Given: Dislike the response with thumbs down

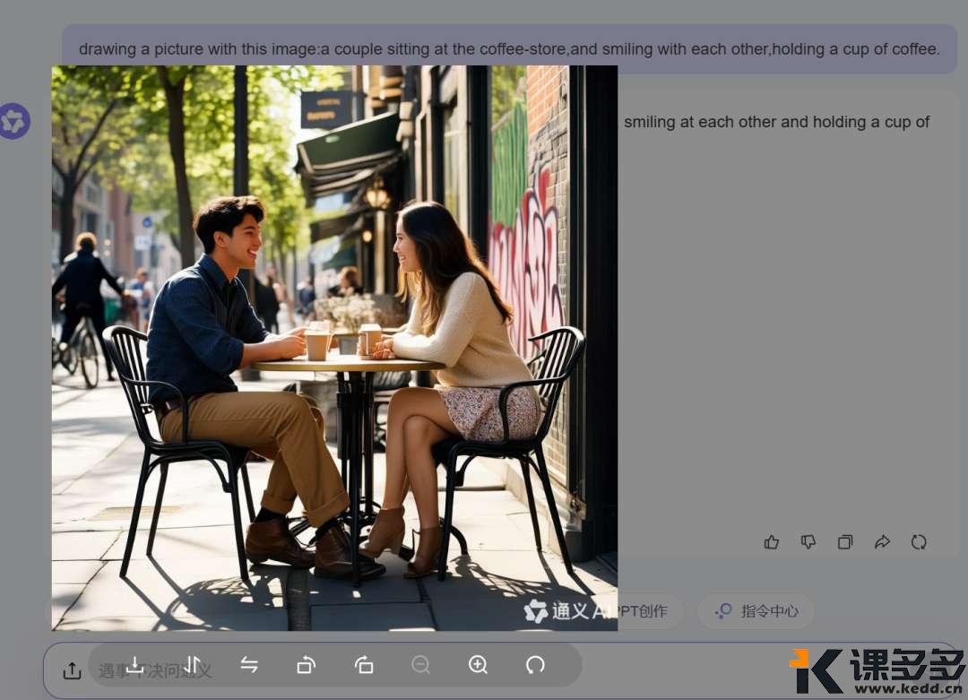Looking at the screenshot, I should [x=808, y=541].
